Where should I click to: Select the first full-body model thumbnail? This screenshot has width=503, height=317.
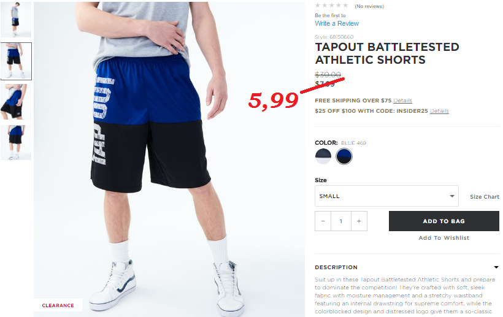[x=16, y=20]
